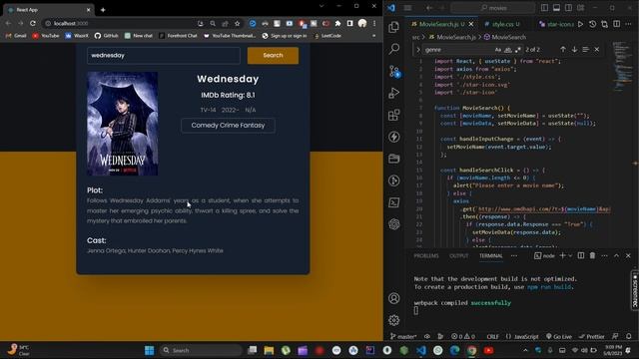Toggle the panel layout button in title bar
The height and width of the screenshot is (359, 639).
[556, 8]
